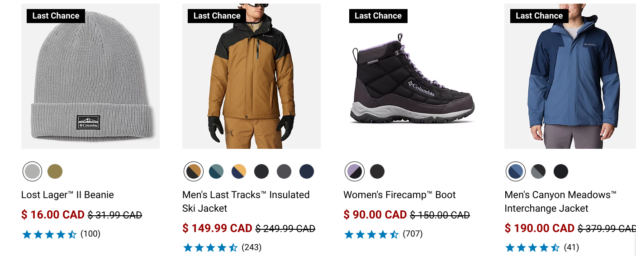This screenshot has width=636, height=256.
Task: Open the Women's Firecamp Boot product title
Action: tap(399, 195)
